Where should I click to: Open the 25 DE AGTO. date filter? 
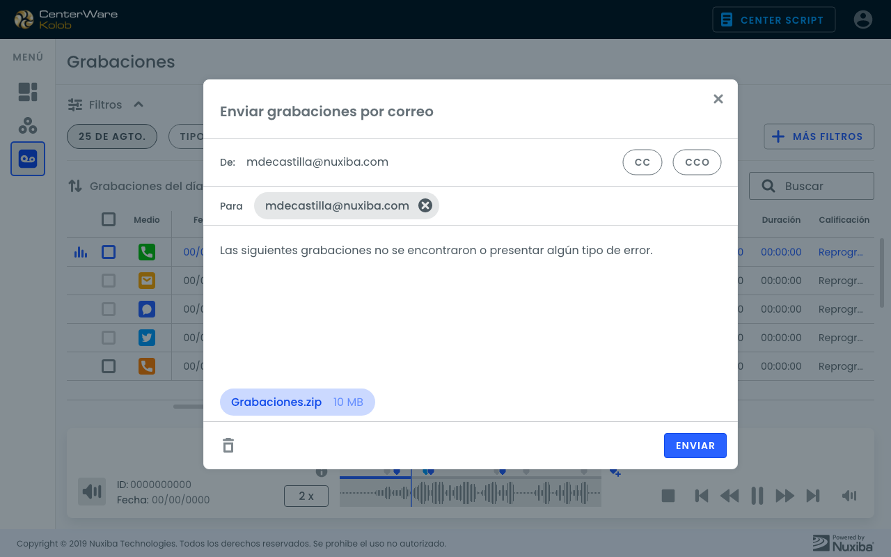point(112,136)
